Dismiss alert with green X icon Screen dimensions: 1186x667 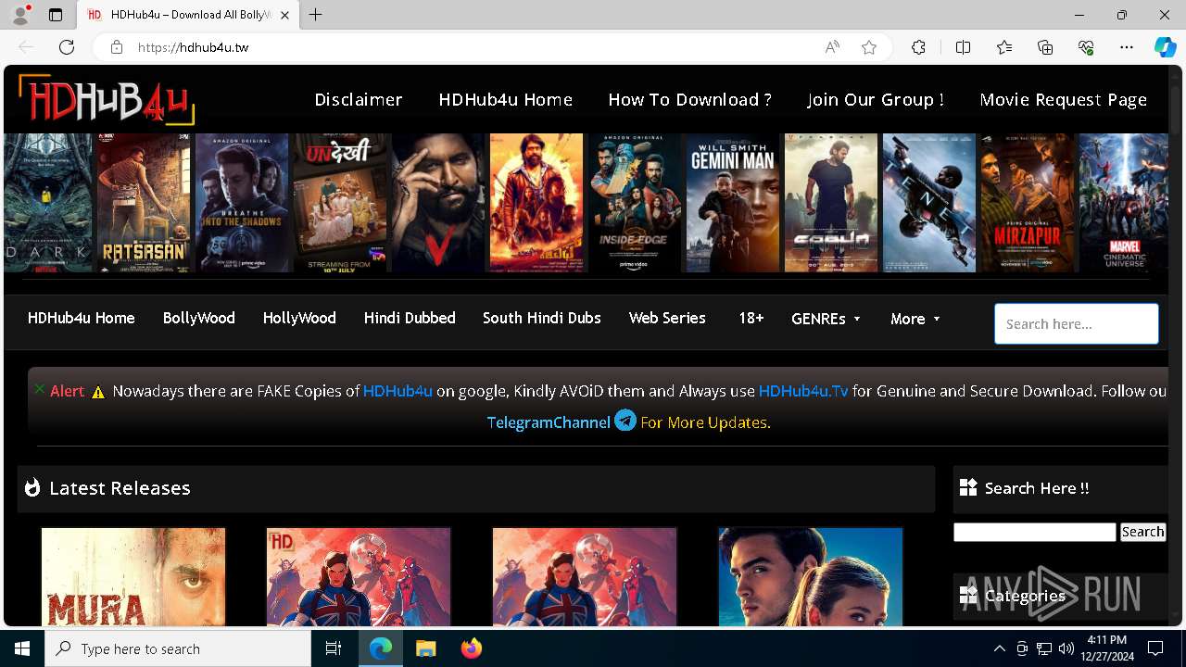40,389
